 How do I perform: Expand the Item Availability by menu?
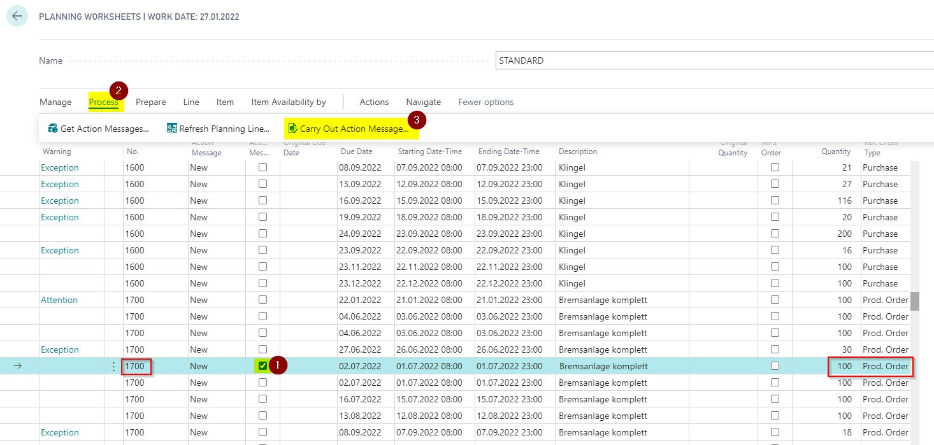[289, 102]
